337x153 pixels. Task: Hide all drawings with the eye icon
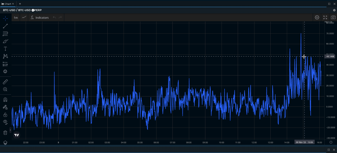click(x=5, y=122)
